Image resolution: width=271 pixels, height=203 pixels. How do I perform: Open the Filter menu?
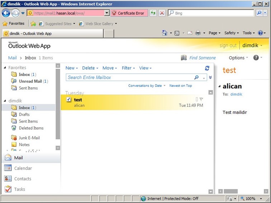pos(128,68)
